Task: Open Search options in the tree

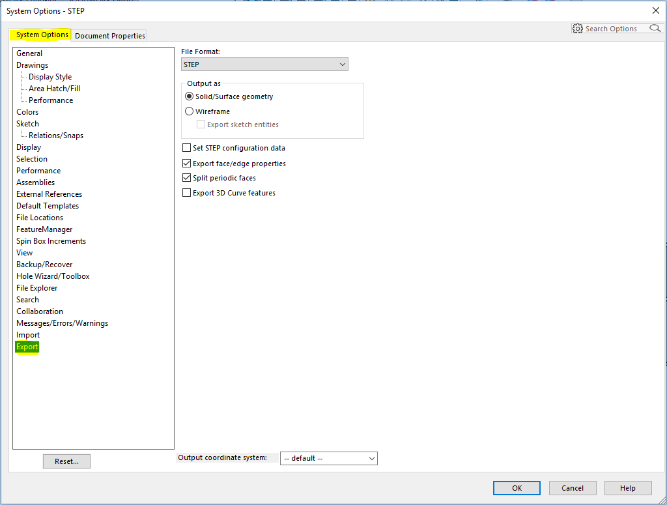Action: pyautogui.click(x=27, y=300)
